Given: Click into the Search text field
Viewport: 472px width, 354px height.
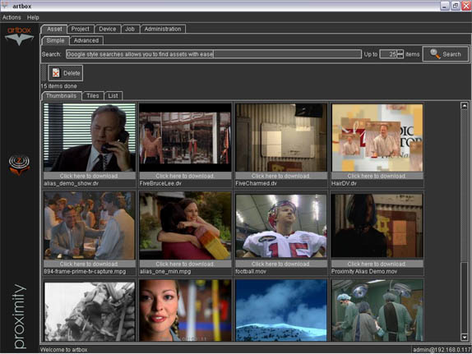Looking at the screenshot, I should [214, 54].
